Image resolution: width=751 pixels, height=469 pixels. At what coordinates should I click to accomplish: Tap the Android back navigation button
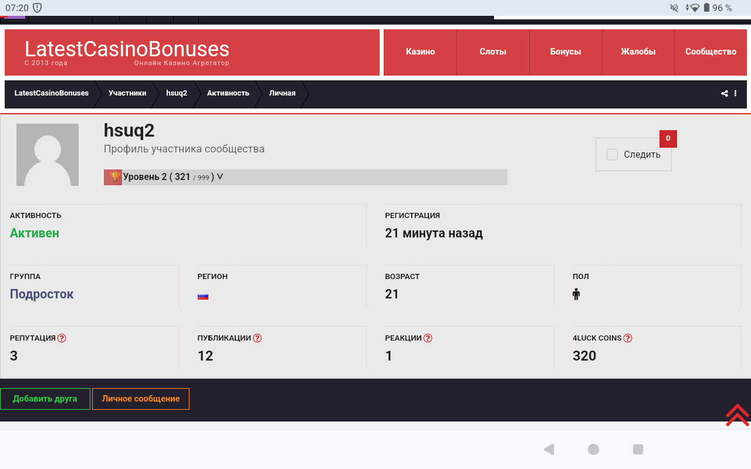click(549, 450)
